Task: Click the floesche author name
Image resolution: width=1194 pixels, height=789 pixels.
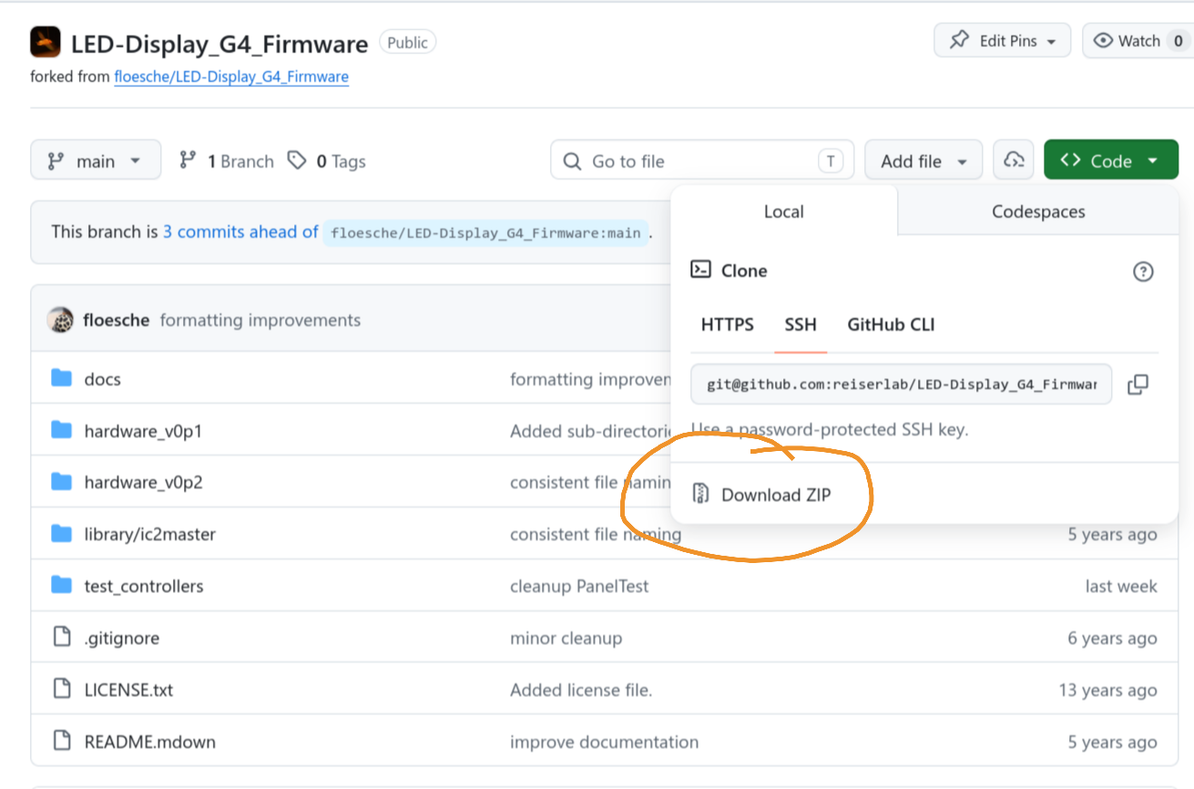Action: coord(116,320)
